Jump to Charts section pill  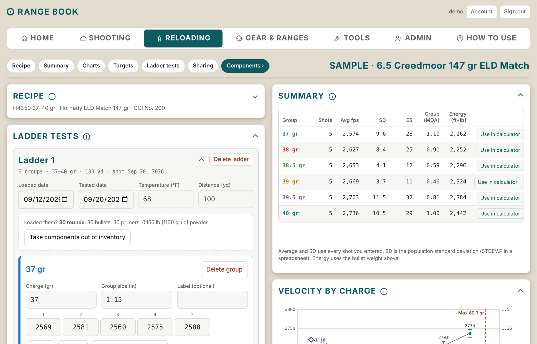[91, 66]
